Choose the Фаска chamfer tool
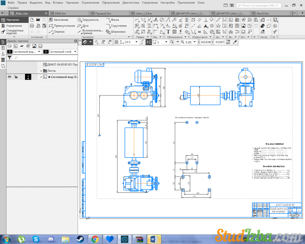The image size is (305, 244). click(x=113, y=20)
